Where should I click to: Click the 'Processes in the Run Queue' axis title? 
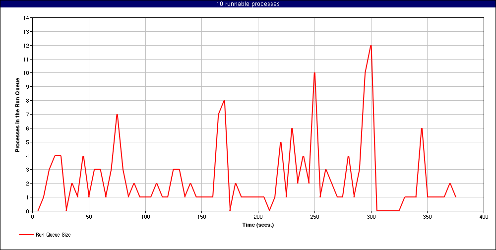(18, 114)
